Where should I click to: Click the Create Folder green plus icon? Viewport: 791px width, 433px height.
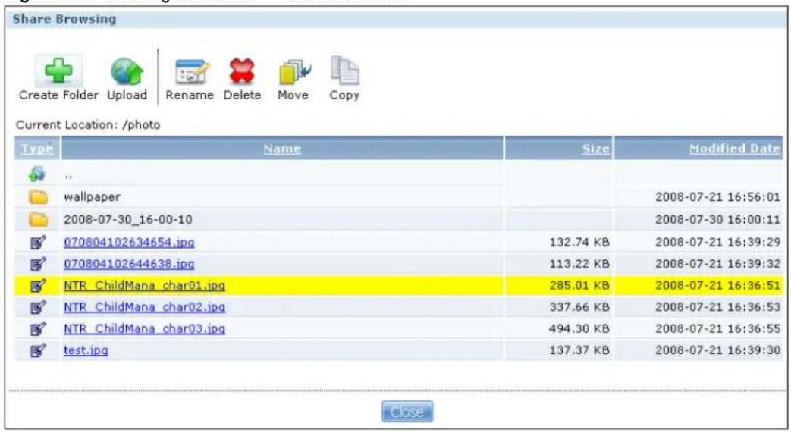pos(58,71)
